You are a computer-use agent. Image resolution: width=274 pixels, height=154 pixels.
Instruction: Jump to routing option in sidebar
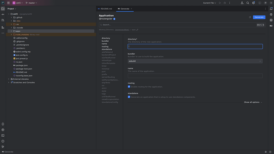tap(105, 47)
